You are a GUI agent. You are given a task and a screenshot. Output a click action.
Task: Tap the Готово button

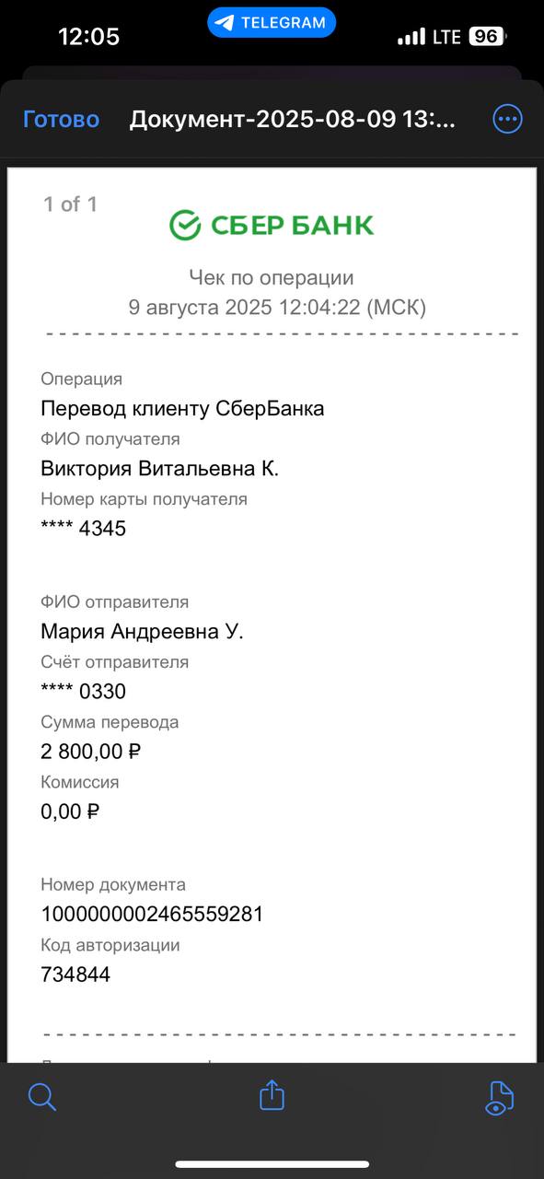[x=61, y=120]
